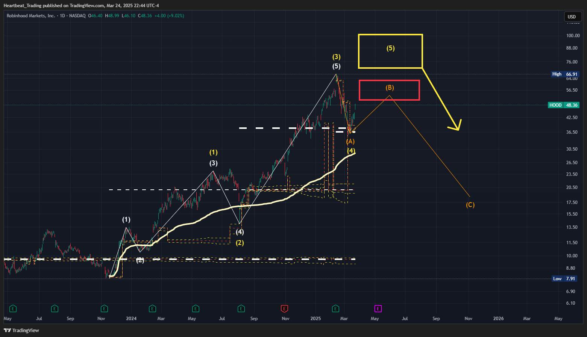Click the 20.50 price axis tick
587x337 pixels.
point(572,187)
